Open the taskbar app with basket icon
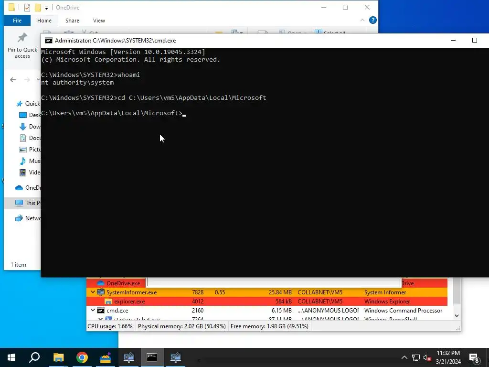489x367 pixels. pos(106,357)
